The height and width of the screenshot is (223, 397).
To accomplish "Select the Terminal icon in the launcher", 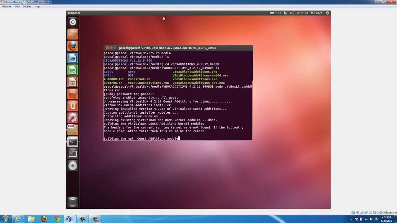I will [x=73, y=142].
